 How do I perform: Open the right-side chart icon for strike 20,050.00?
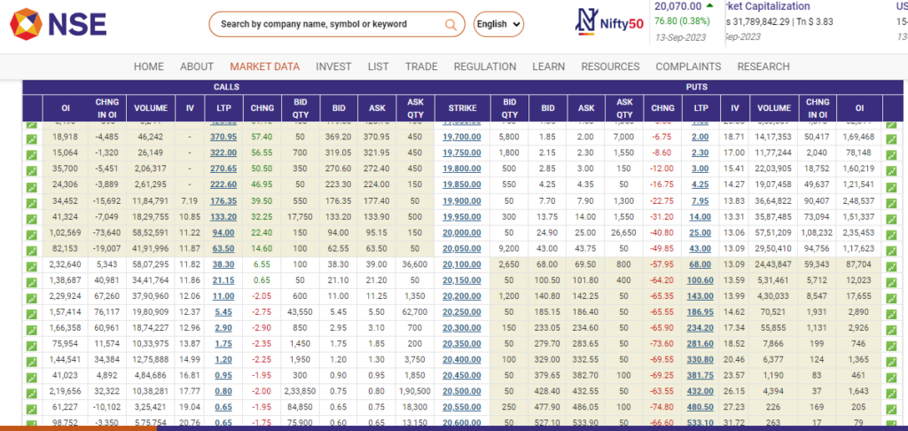(x=891, y=250)
